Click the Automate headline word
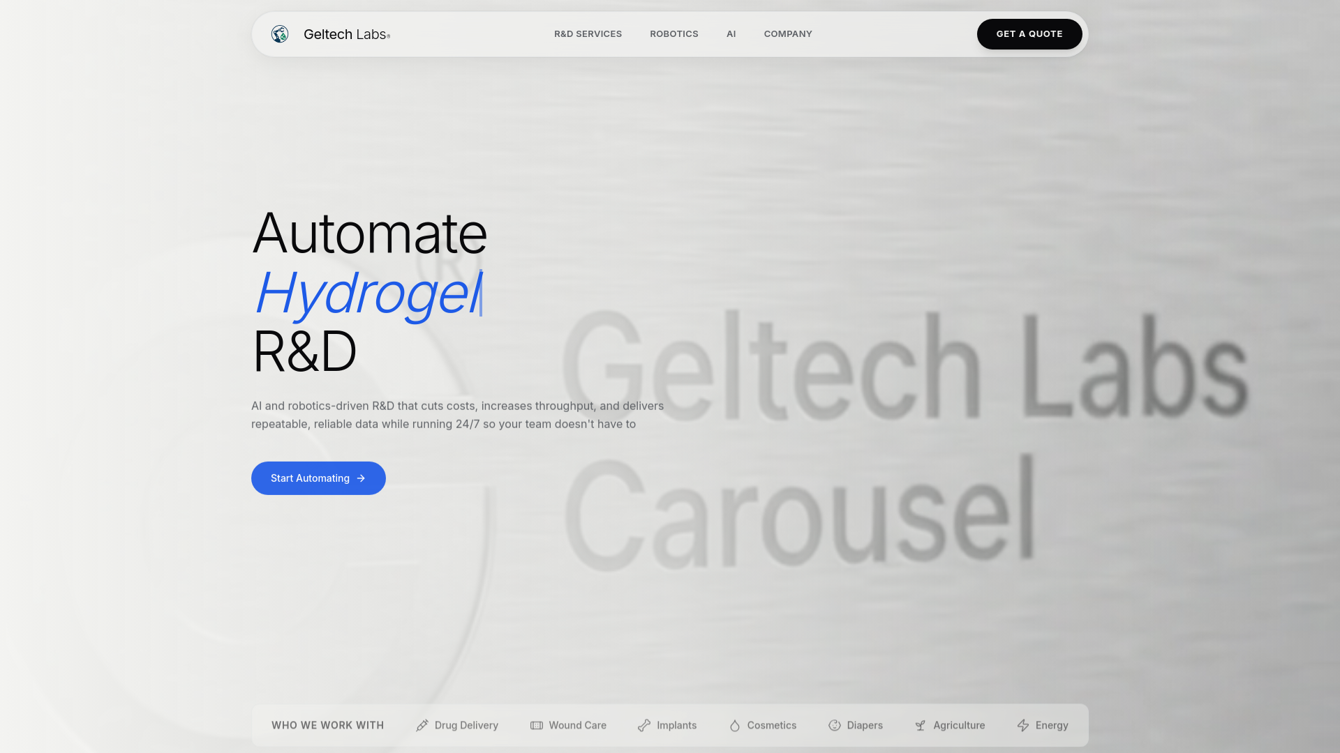 370,233
